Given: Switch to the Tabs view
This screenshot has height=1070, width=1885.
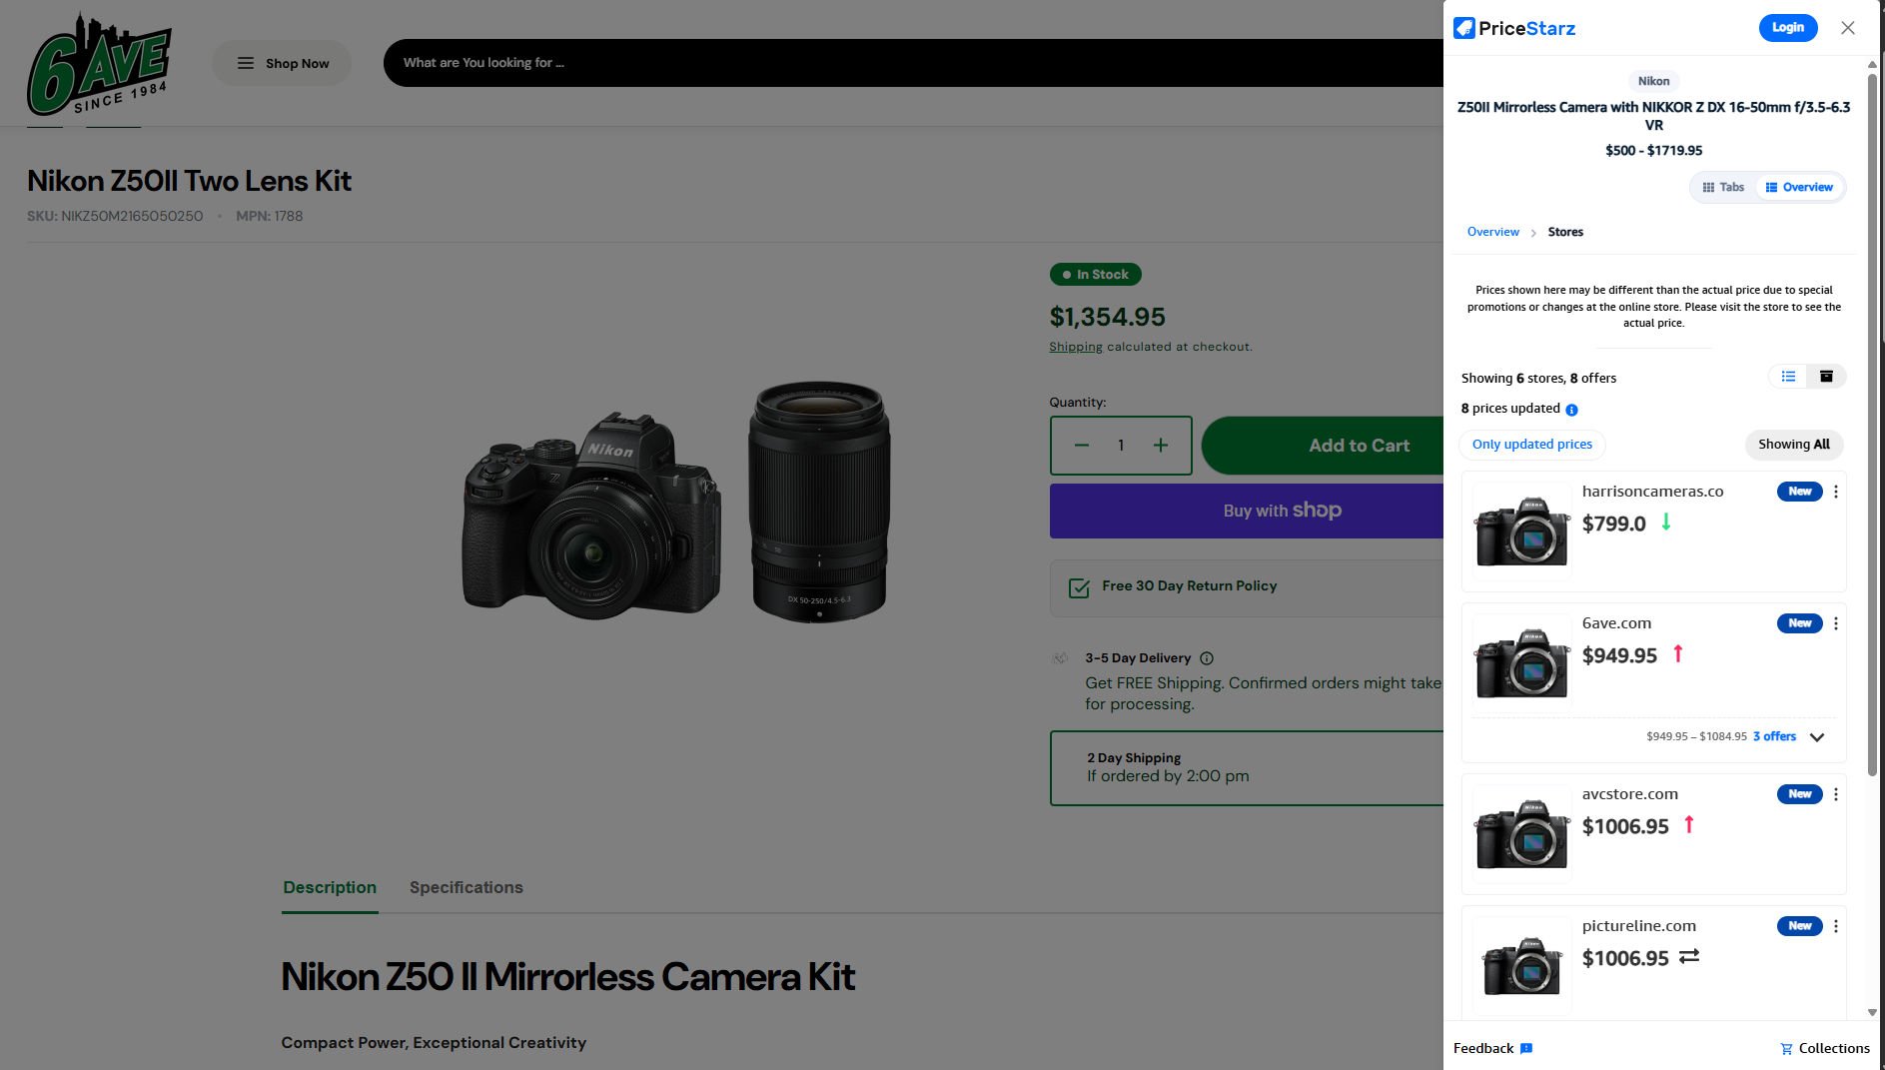Looking at the screenshot, I should click(x=1723, y=187).
